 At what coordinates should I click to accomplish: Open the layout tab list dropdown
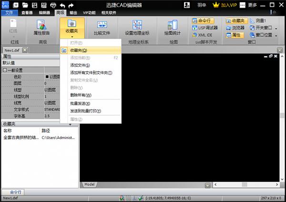pyautogui.click(x=207, y=185)
